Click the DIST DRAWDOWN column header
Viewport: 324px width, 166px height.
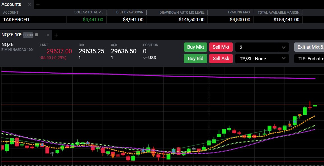(130, 12)
